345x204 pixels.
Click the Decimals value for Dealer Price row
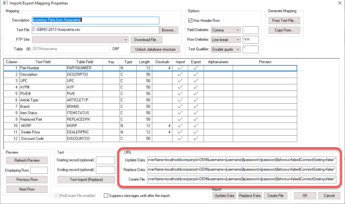(x=162, y=132)
